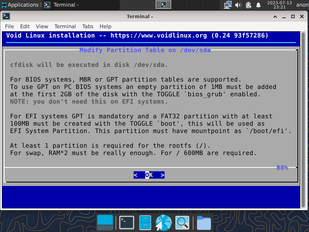Click the 'NOTE: you don't need this' line
The height and width of the screenshot is (232, 309).
point(89,102)
